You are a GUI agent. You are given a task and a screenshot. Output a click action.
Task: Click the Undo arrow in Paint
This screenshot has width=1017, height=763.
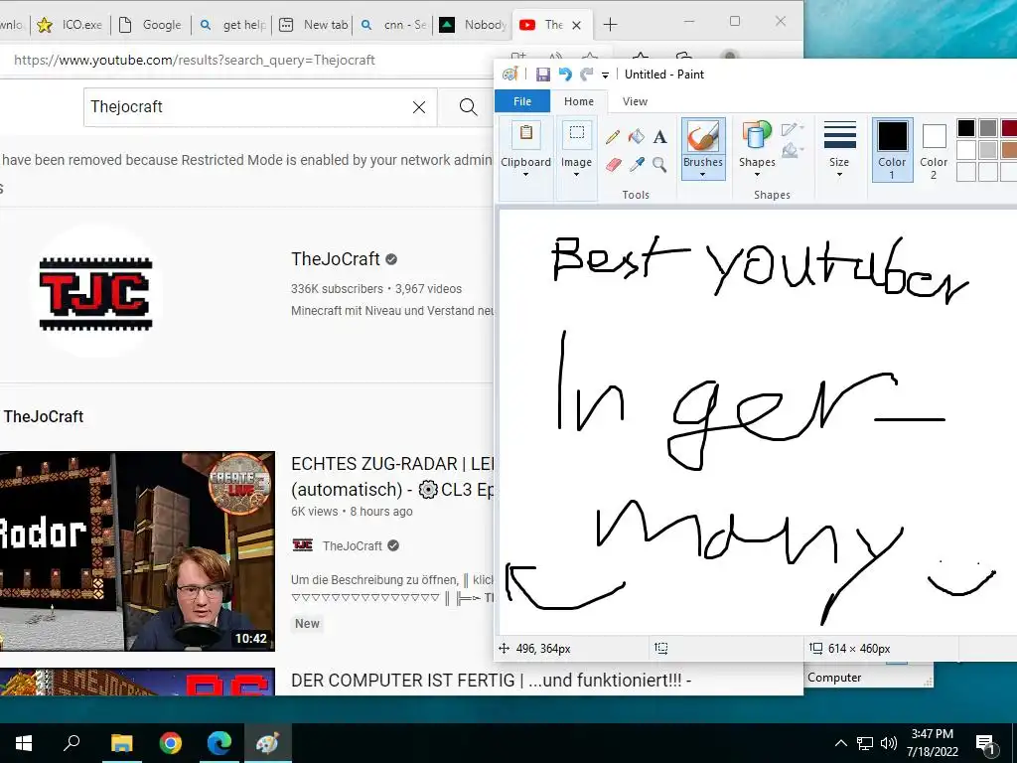tap(565, 75)
